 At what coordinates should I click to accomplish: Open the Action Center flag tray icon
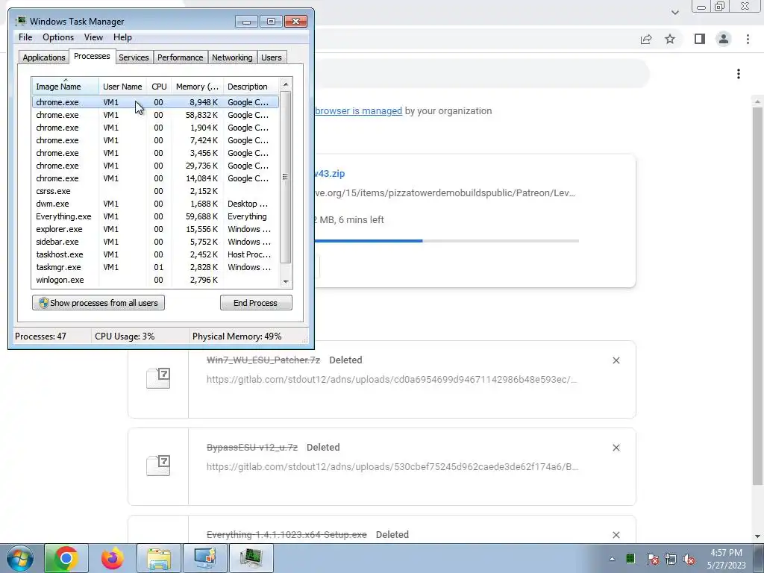pyautogui.click(x=652, y=559)
